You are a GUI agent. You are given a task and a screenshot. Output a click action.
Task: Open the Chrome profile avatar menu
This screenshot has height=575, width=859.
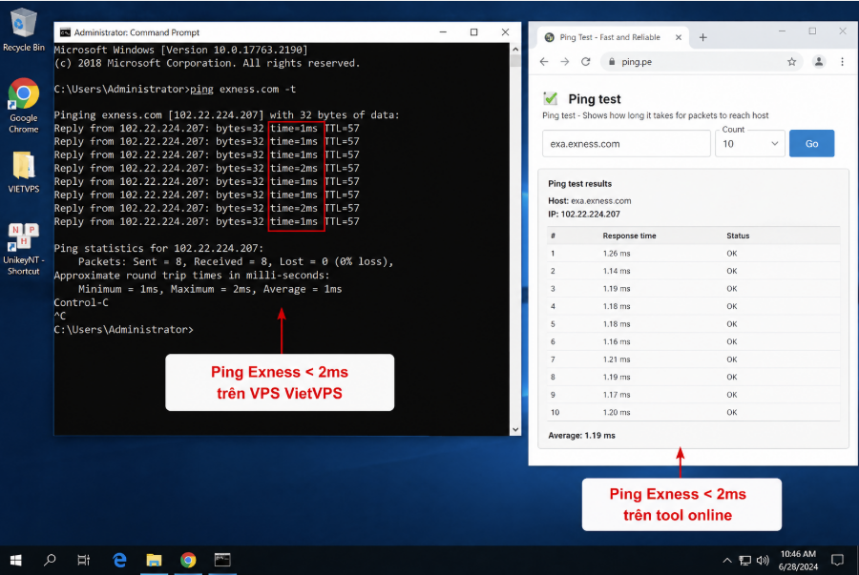pos(819,62)
